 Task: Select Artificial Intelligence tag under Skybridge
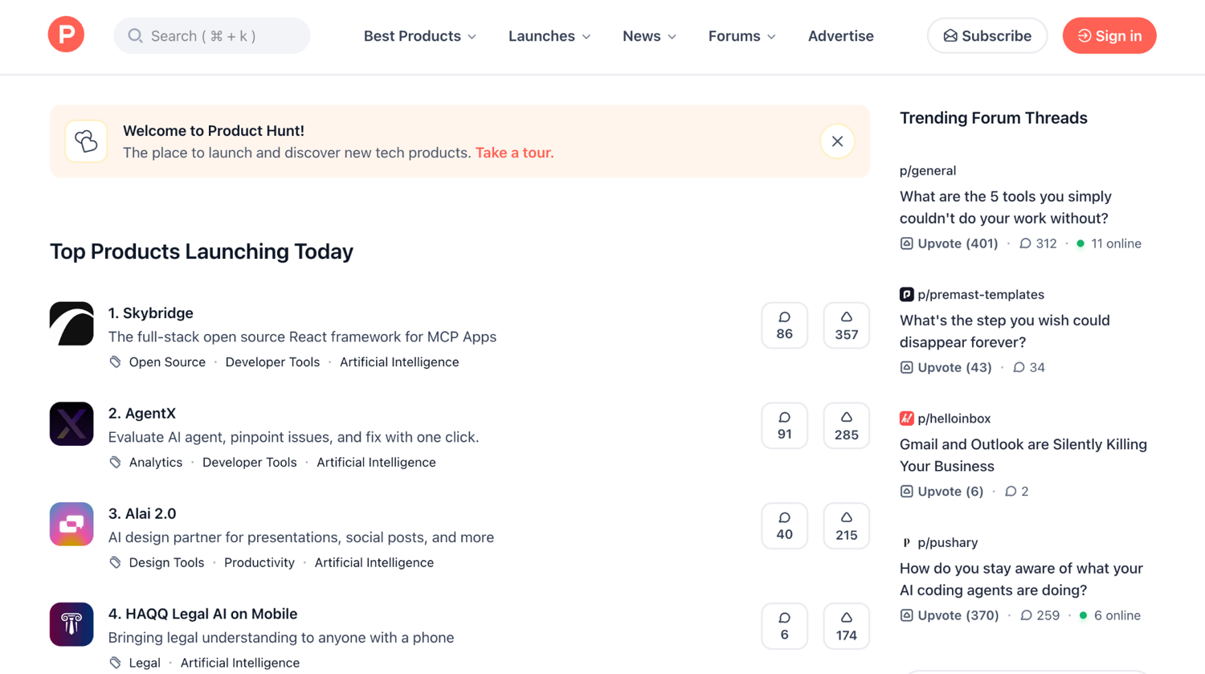(x=399, y=362)
